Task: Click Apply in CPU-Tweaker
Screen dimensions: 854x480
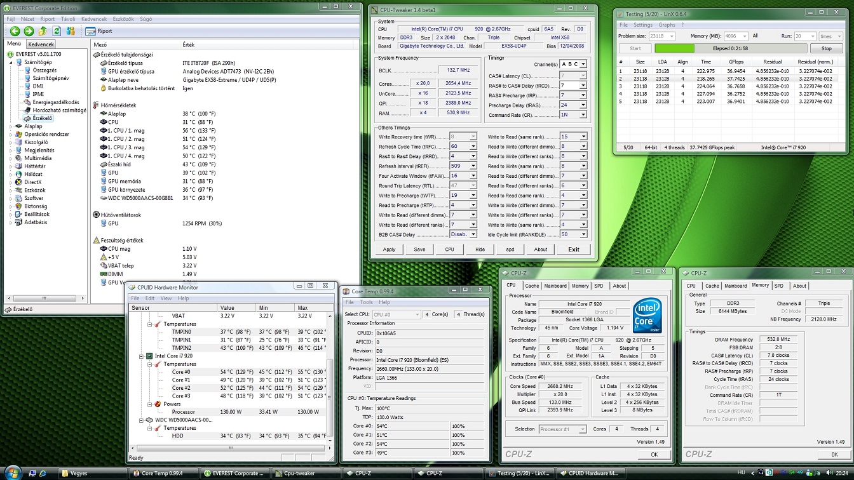Action: (x=389, y=250)
